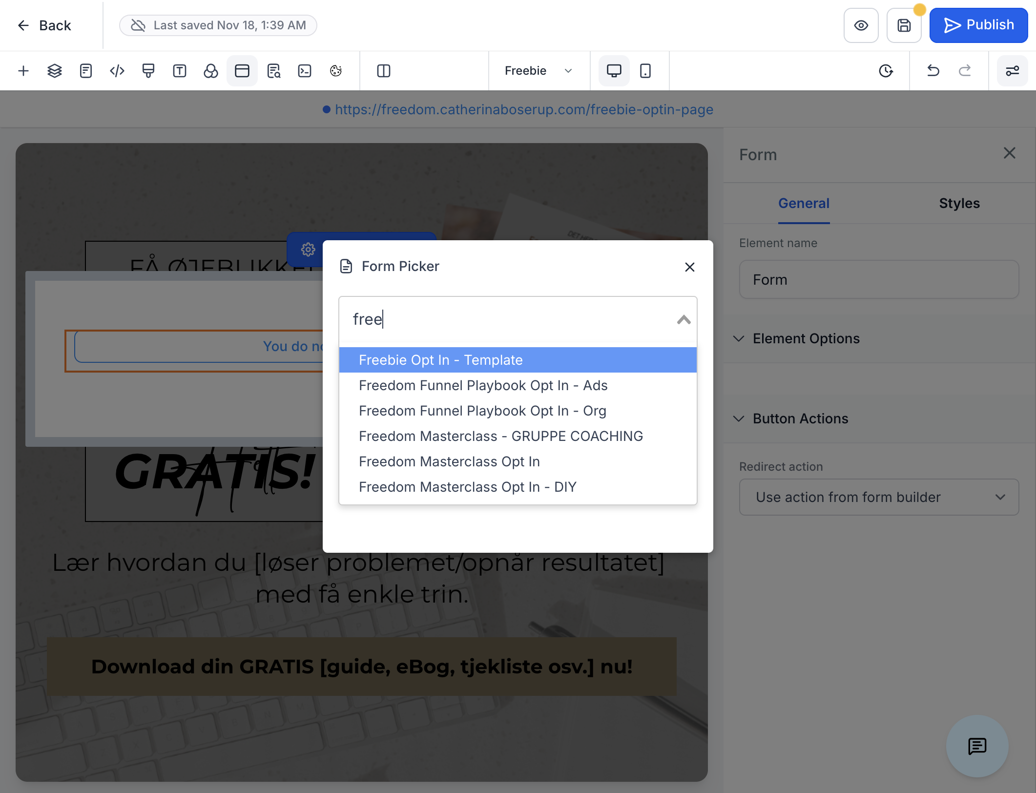
Task: Open the terminal tracking code icon
Action: click(305, 71)
